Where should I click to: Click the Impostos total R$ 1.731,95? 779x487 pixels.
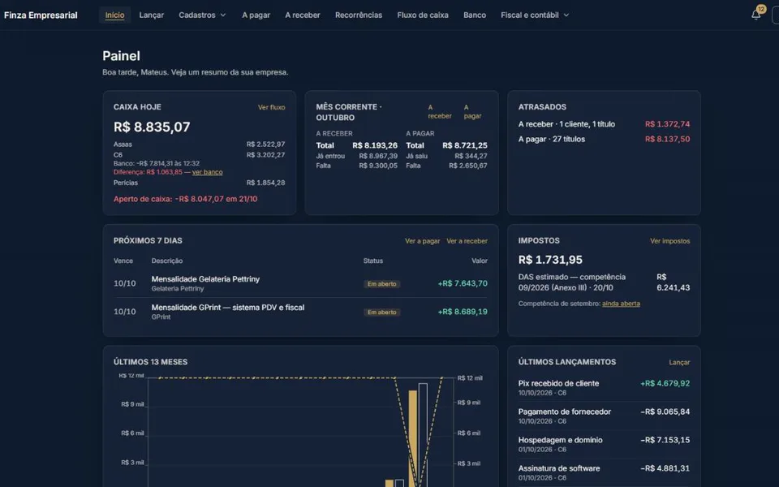coord(550,260)
